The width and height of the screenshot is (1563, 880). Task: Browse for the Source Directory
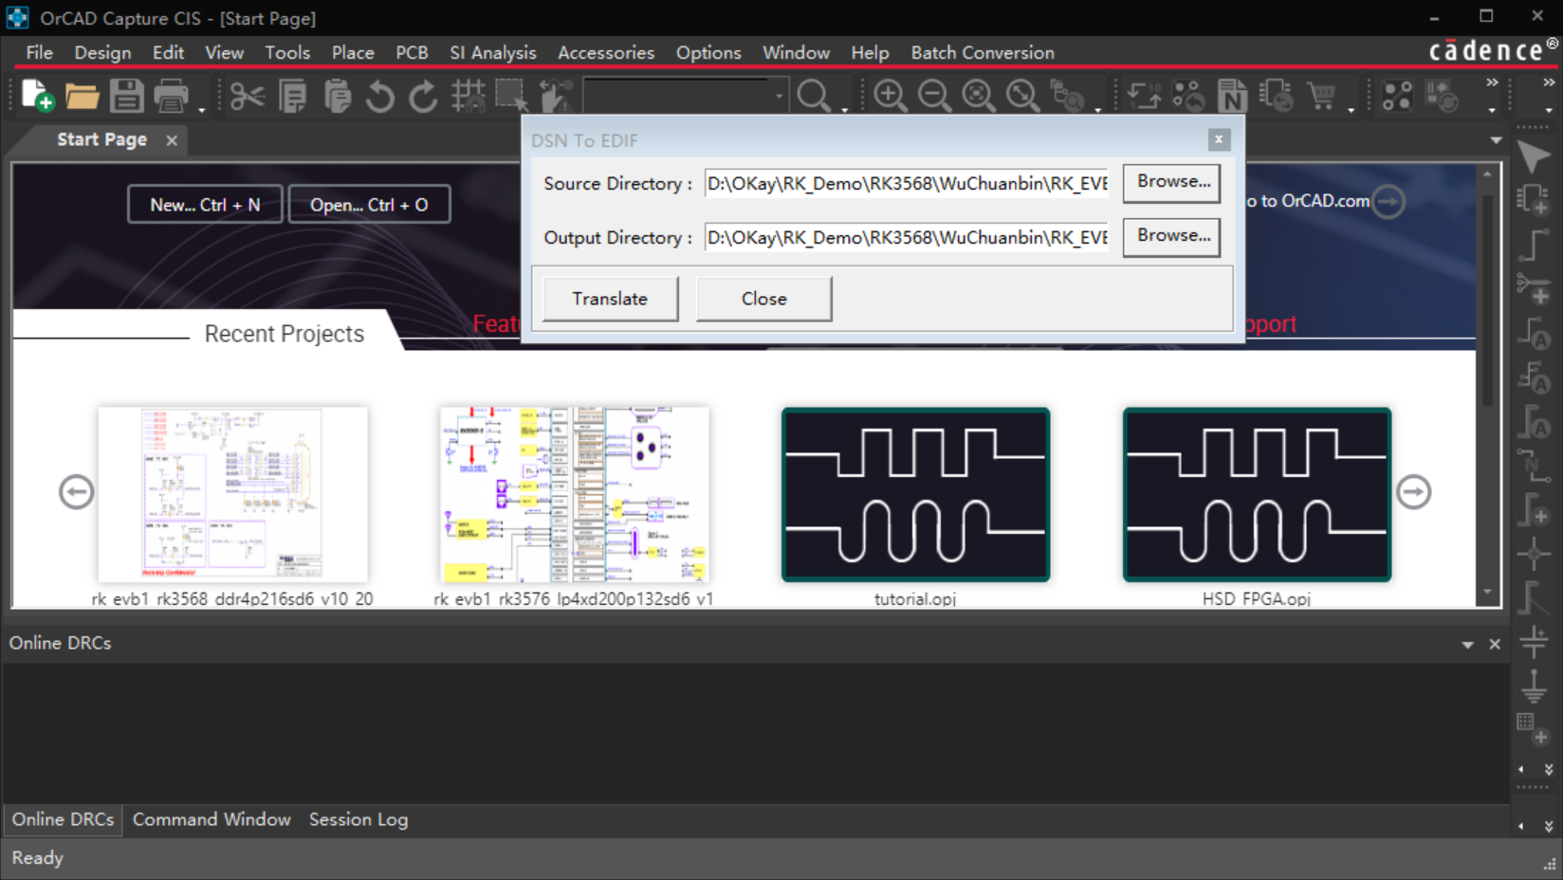[1172, 182]
